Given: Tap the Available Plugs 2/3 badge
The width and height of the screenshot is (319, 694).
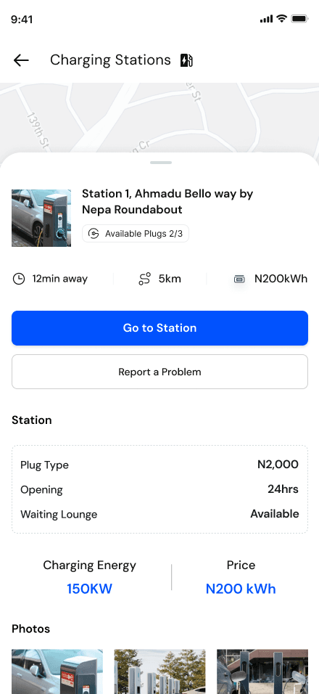Looking at the screenshot, I should point(135,234).
